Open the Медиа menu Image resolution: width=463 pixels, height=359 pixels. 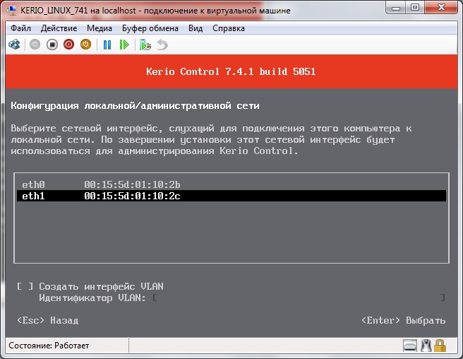[100, 28]
